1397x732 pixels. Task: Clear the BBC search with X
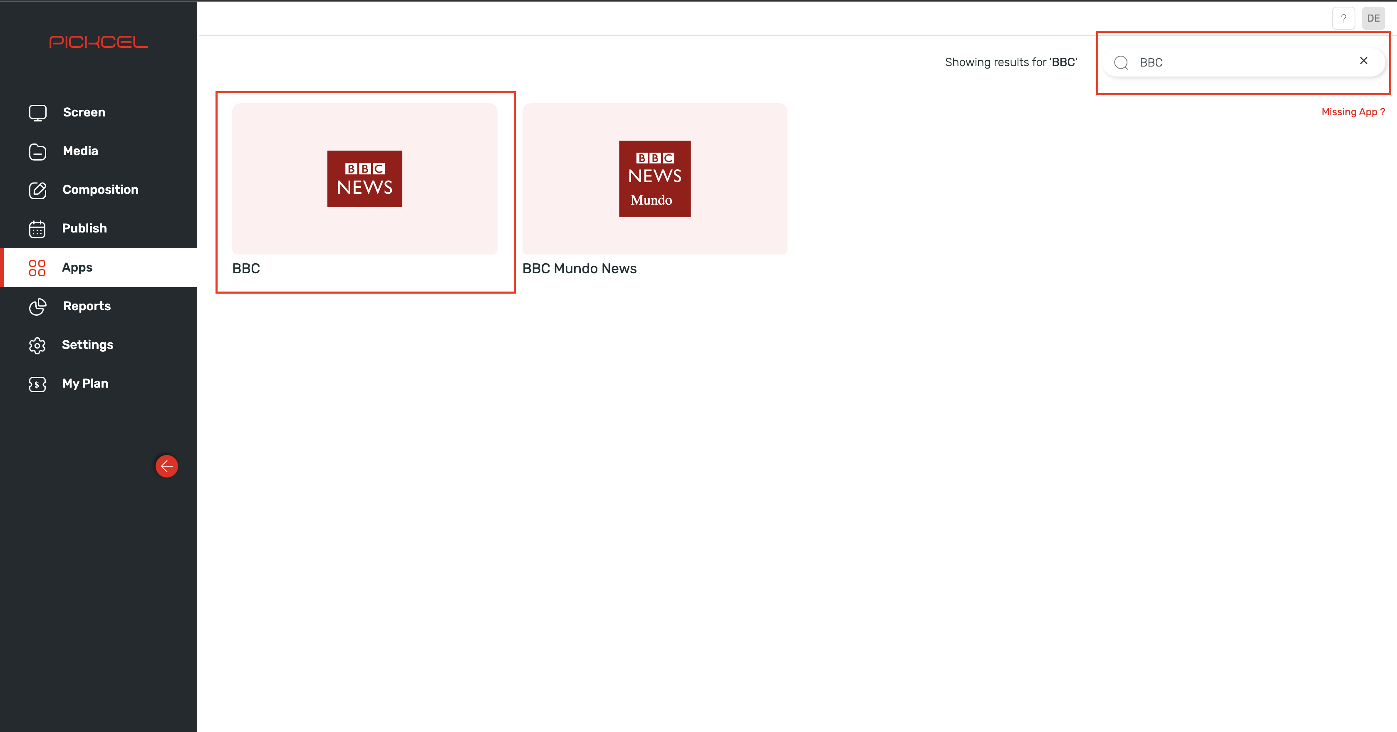(x=1363, y=61)
